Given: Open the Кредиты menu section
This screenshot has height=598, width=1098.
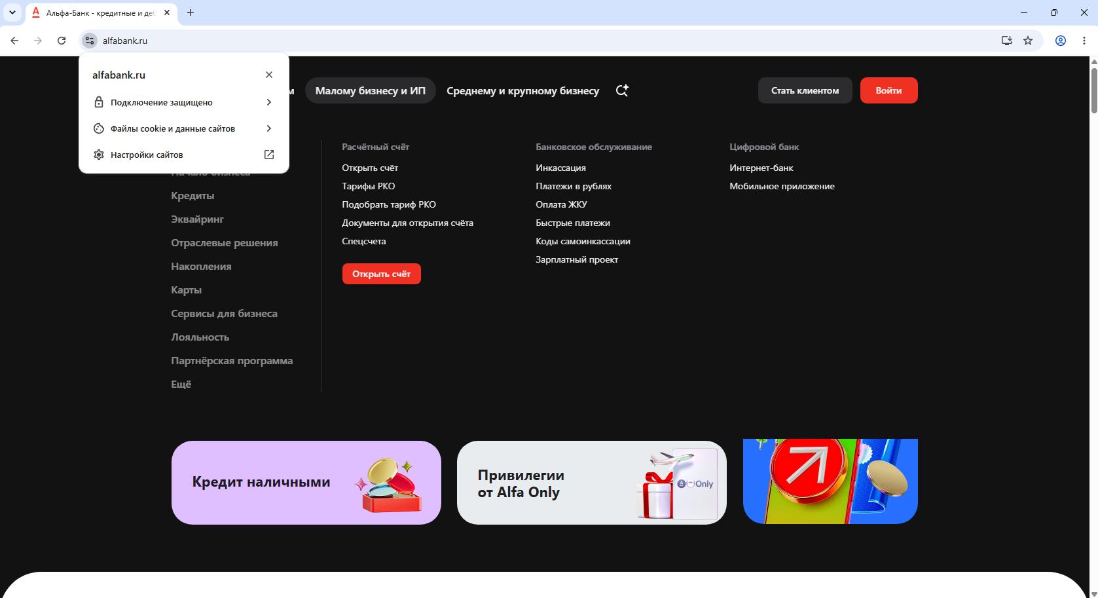Looking at the screenshot, I should click(192, 196).
